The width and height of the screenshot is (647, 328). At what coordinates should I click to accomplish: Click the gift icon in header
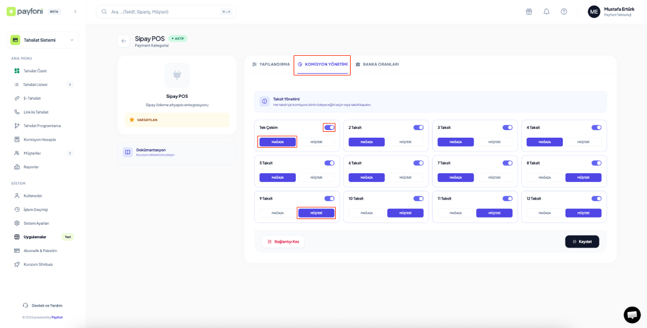(x=529, y=11)
